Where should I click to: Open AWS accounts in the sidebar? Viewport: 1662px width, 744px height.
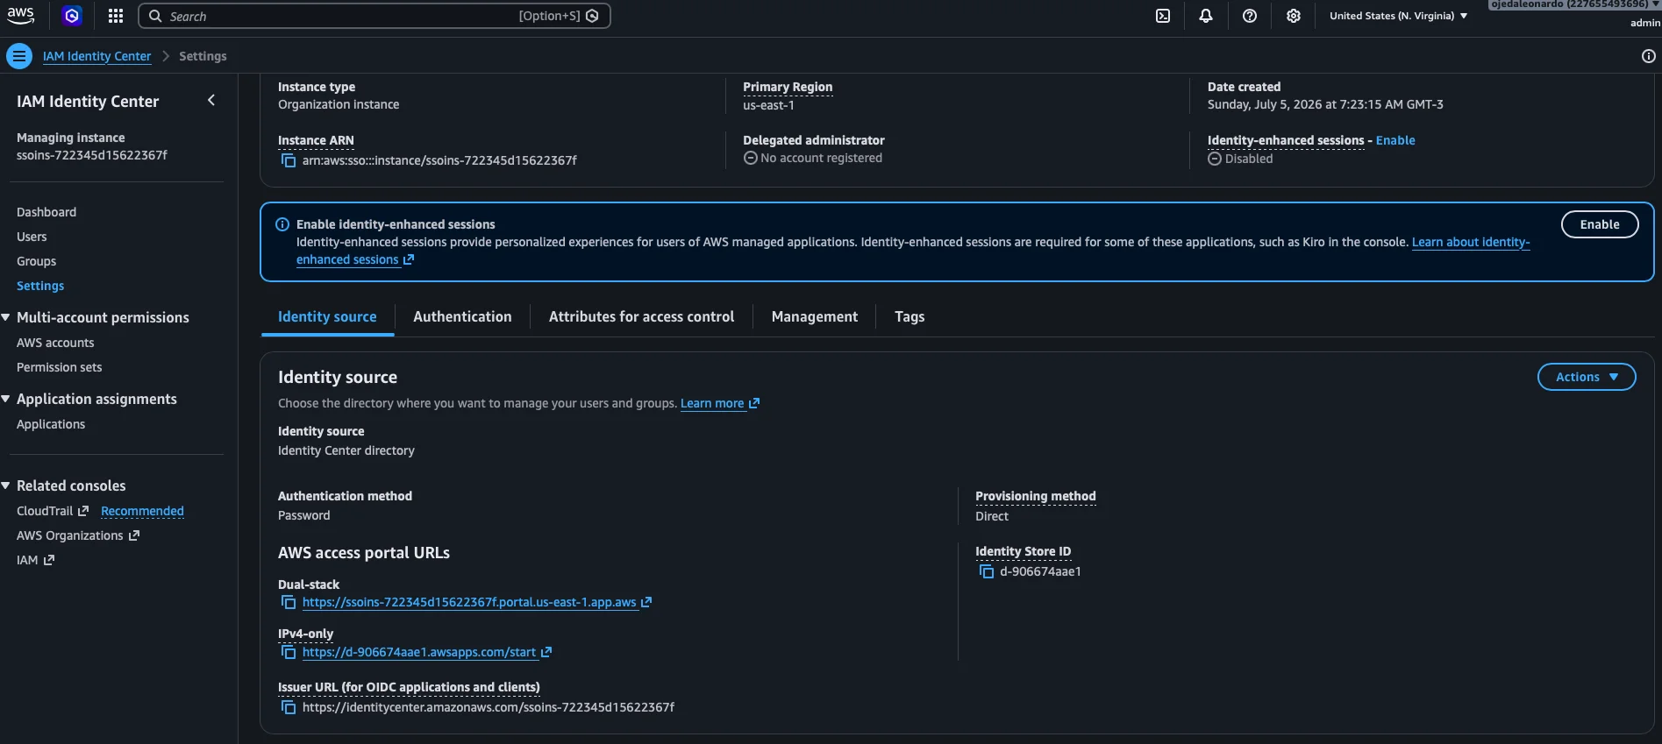55,343
